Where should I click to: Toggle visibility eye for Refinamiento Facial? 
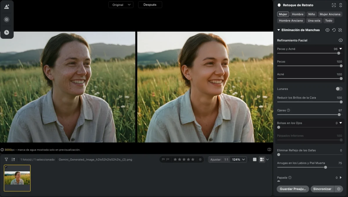tap(341, 40)
